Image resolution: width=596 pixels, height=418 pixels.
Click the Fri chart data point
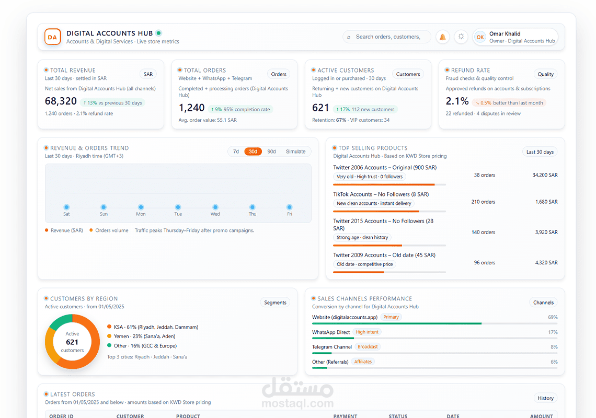point(290,207)
